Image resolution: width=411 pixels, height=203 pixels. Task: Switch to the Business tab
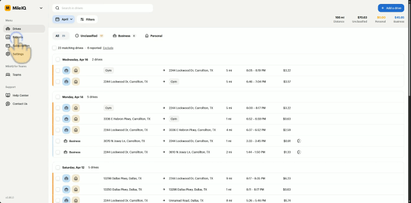click(x=124, y=36)
